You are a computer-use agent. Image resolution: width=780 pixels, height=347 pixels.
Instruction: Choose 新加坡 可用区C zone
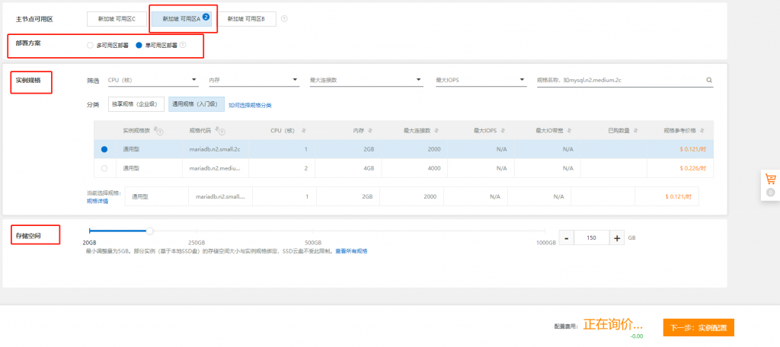[117, 19]
